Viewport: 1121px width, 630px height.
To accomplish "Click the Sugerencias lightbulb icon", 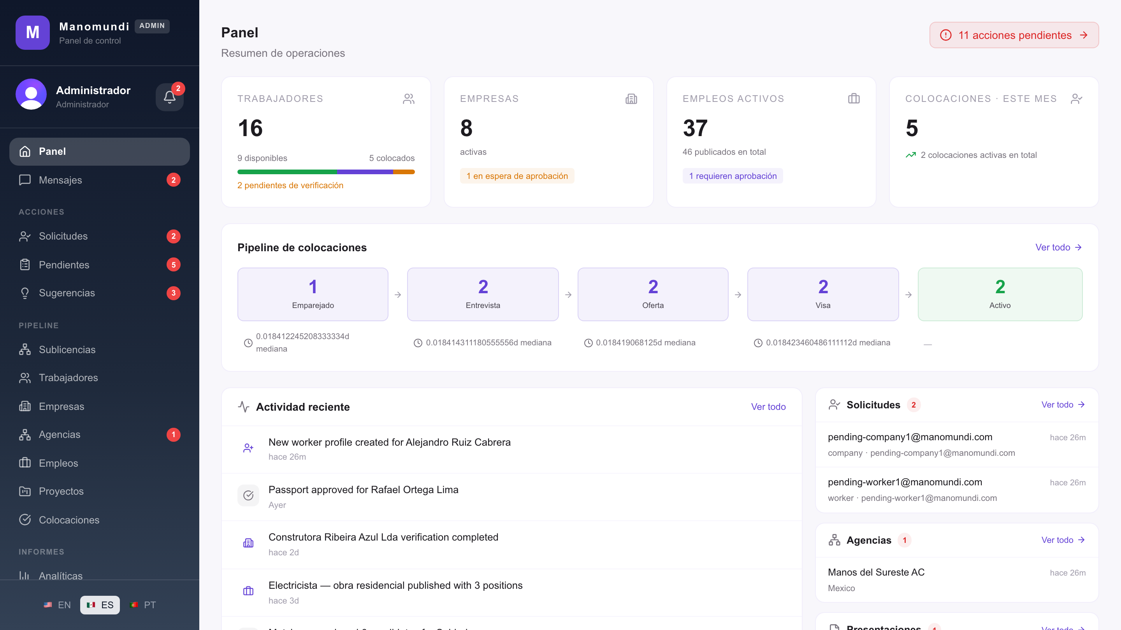I will point(25,293).
